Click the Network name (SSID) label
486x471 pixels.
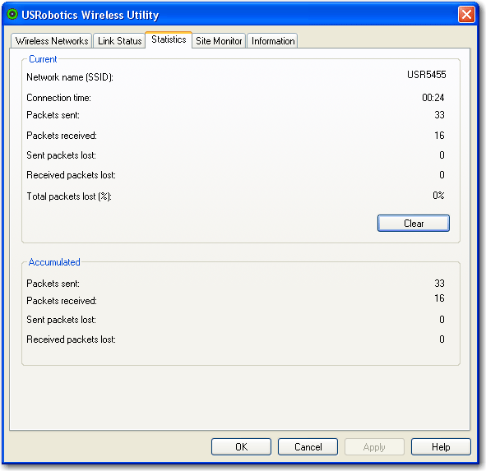coord(70,77)
